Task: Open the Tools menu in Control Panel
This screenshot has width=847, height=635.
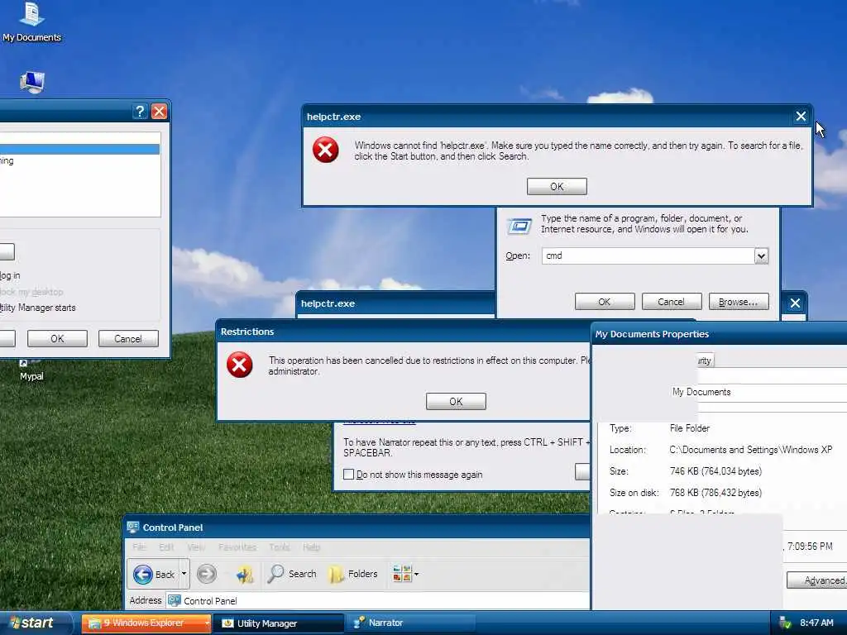Action: [280, 547]
